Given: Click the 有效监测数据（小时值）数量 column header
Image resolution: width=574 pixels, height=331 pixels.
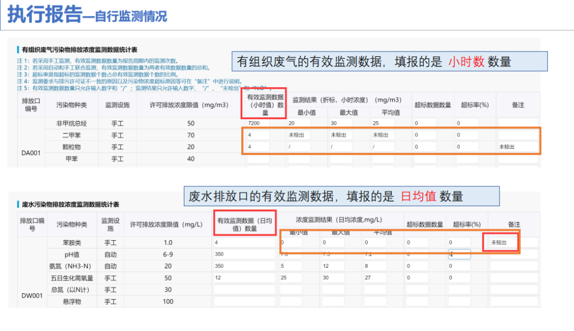Looking at the screenshot, I should [265, 105].
